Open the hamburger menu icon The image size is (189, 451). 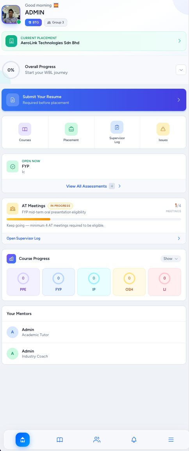coord(171,440)
